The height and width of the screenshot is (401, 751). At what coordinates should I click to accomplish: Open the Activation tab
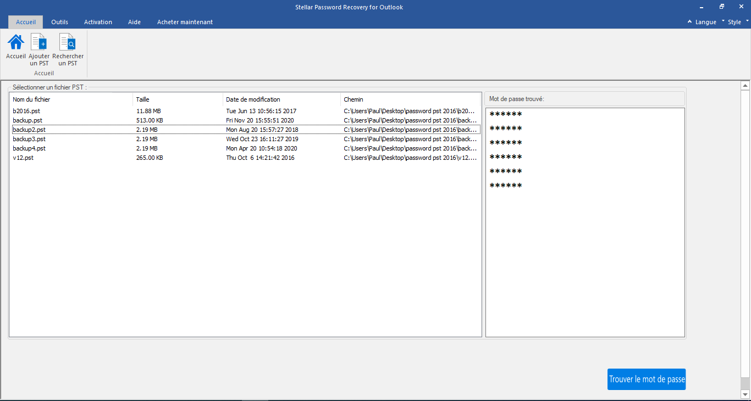[98, 22]
